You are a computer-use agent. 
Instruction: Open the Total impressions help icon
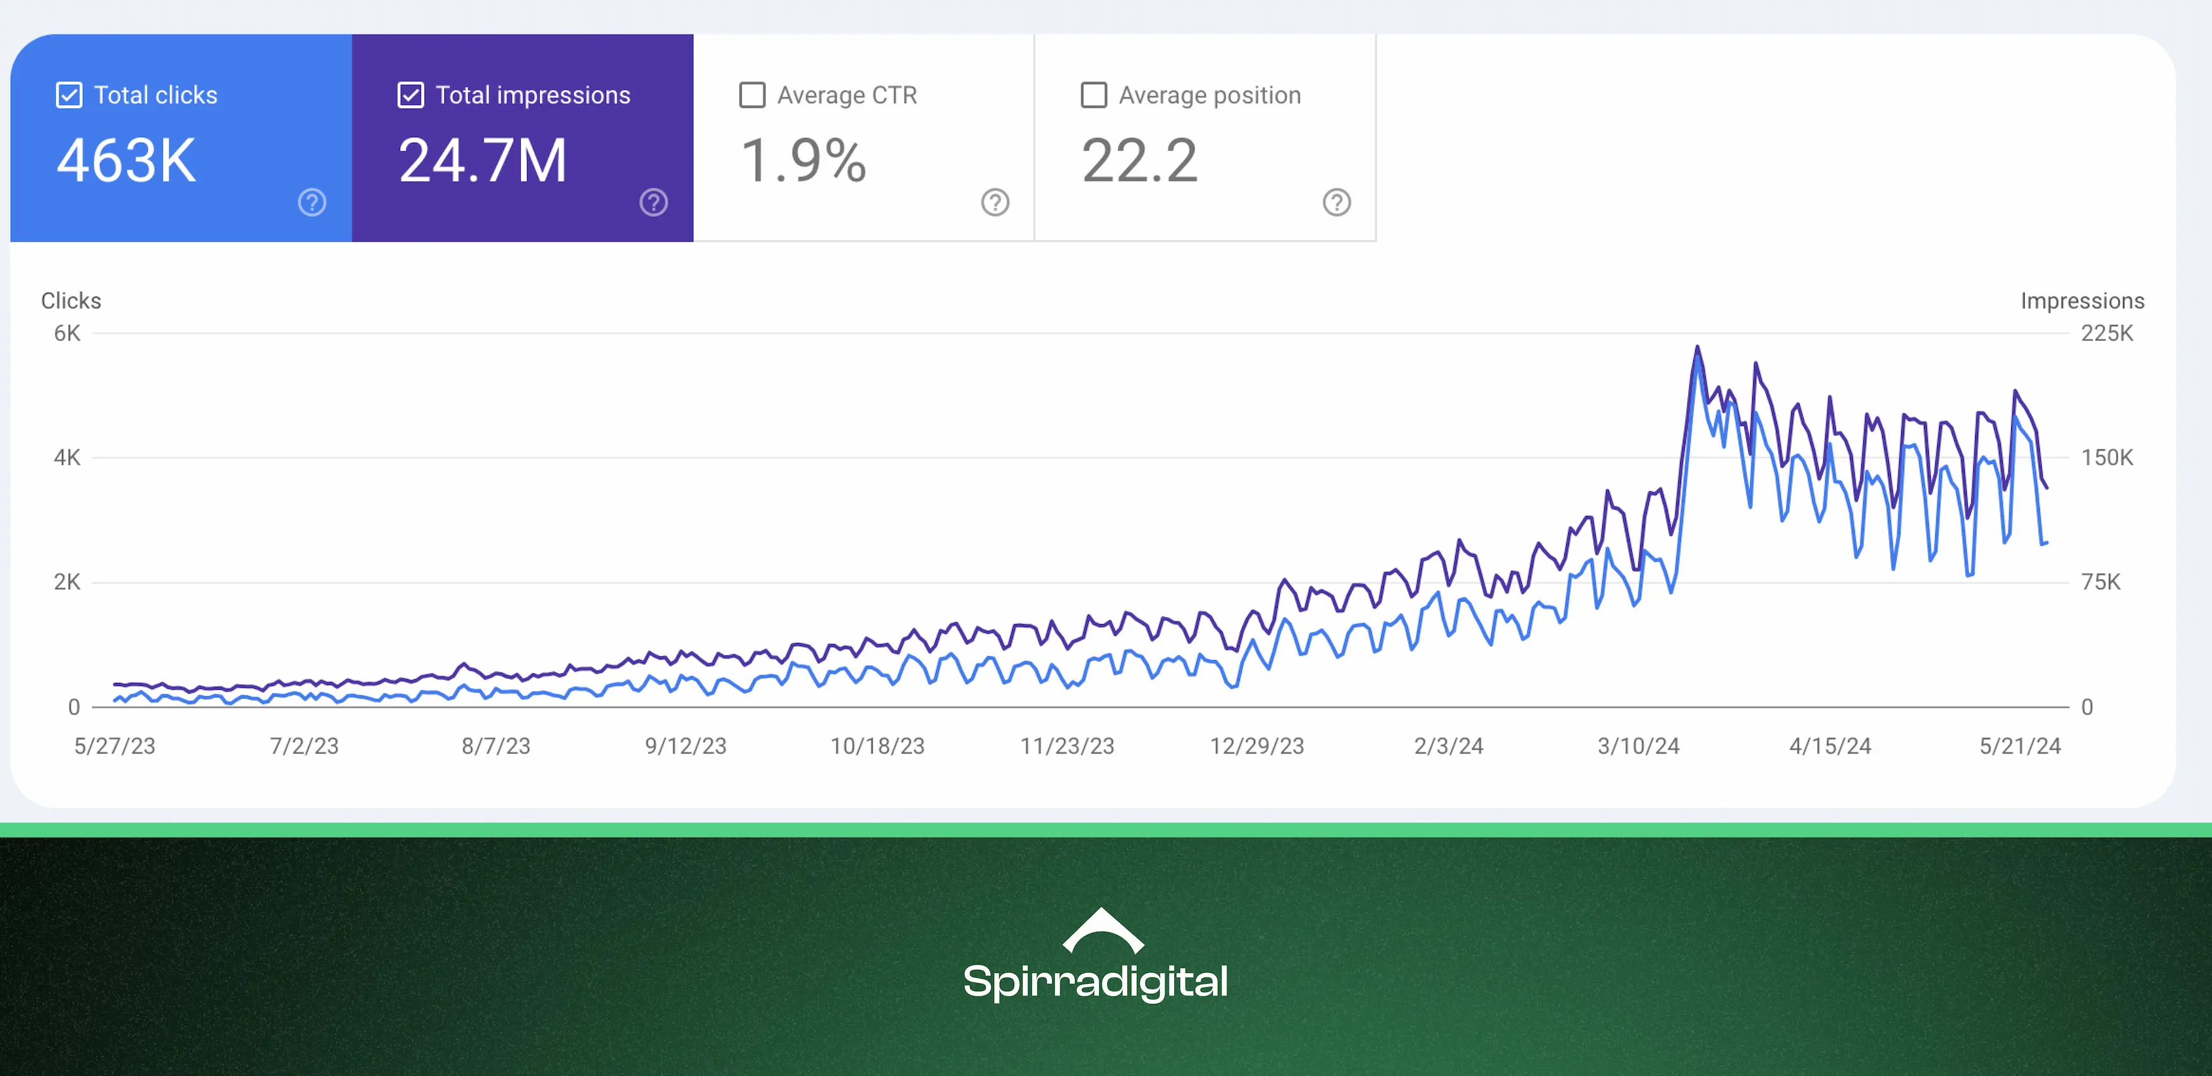[x=653, y=203]
